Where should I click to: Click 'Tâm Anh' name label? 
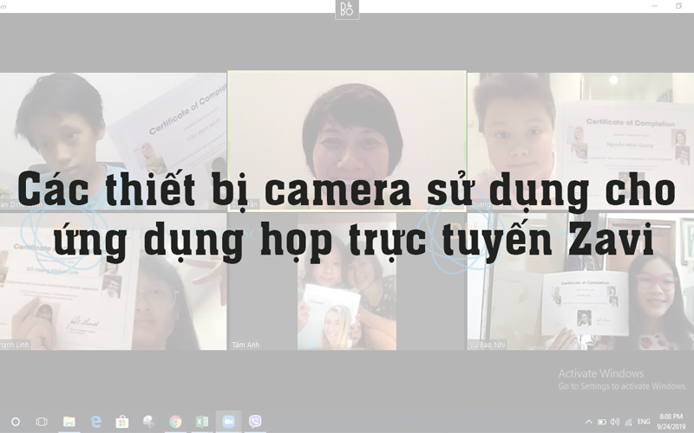click(246, 345)
